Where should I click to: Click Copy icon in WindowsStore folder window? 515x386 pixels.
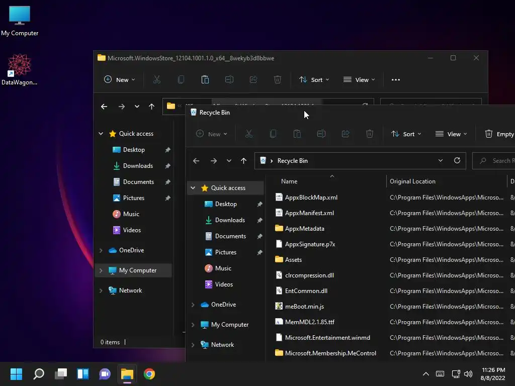pyautogui.click(x=181, y=79)
